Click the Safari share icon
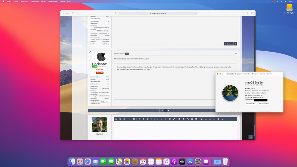297x167 pixels. 243,13
